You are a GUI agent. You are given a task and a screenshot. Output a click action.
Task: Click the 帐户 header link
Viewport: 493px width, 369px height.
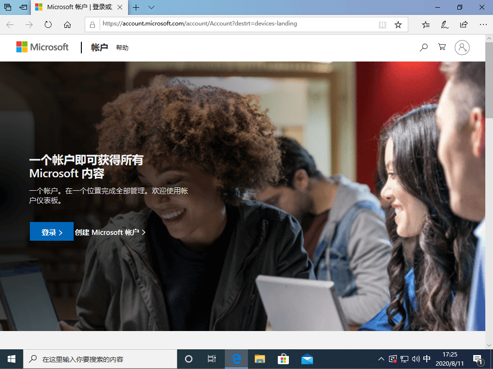[x=100, y=48]
